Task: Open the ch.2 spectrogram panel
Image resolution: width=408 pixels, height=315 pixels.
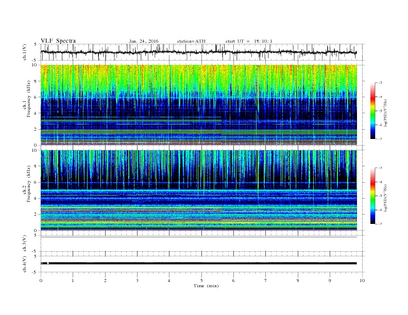Action: click(x=199, y=190)
